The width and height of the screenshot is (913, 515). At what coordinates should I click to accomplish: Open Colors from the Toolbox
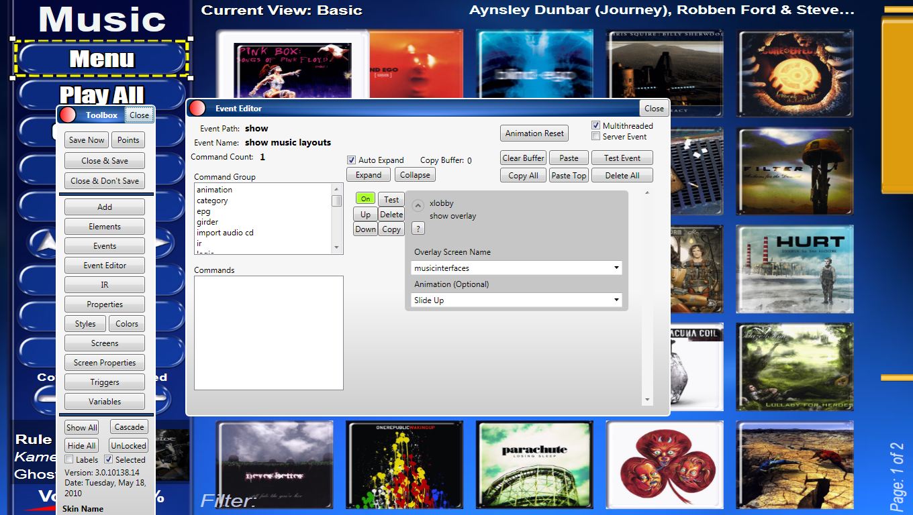click(127, 324)
